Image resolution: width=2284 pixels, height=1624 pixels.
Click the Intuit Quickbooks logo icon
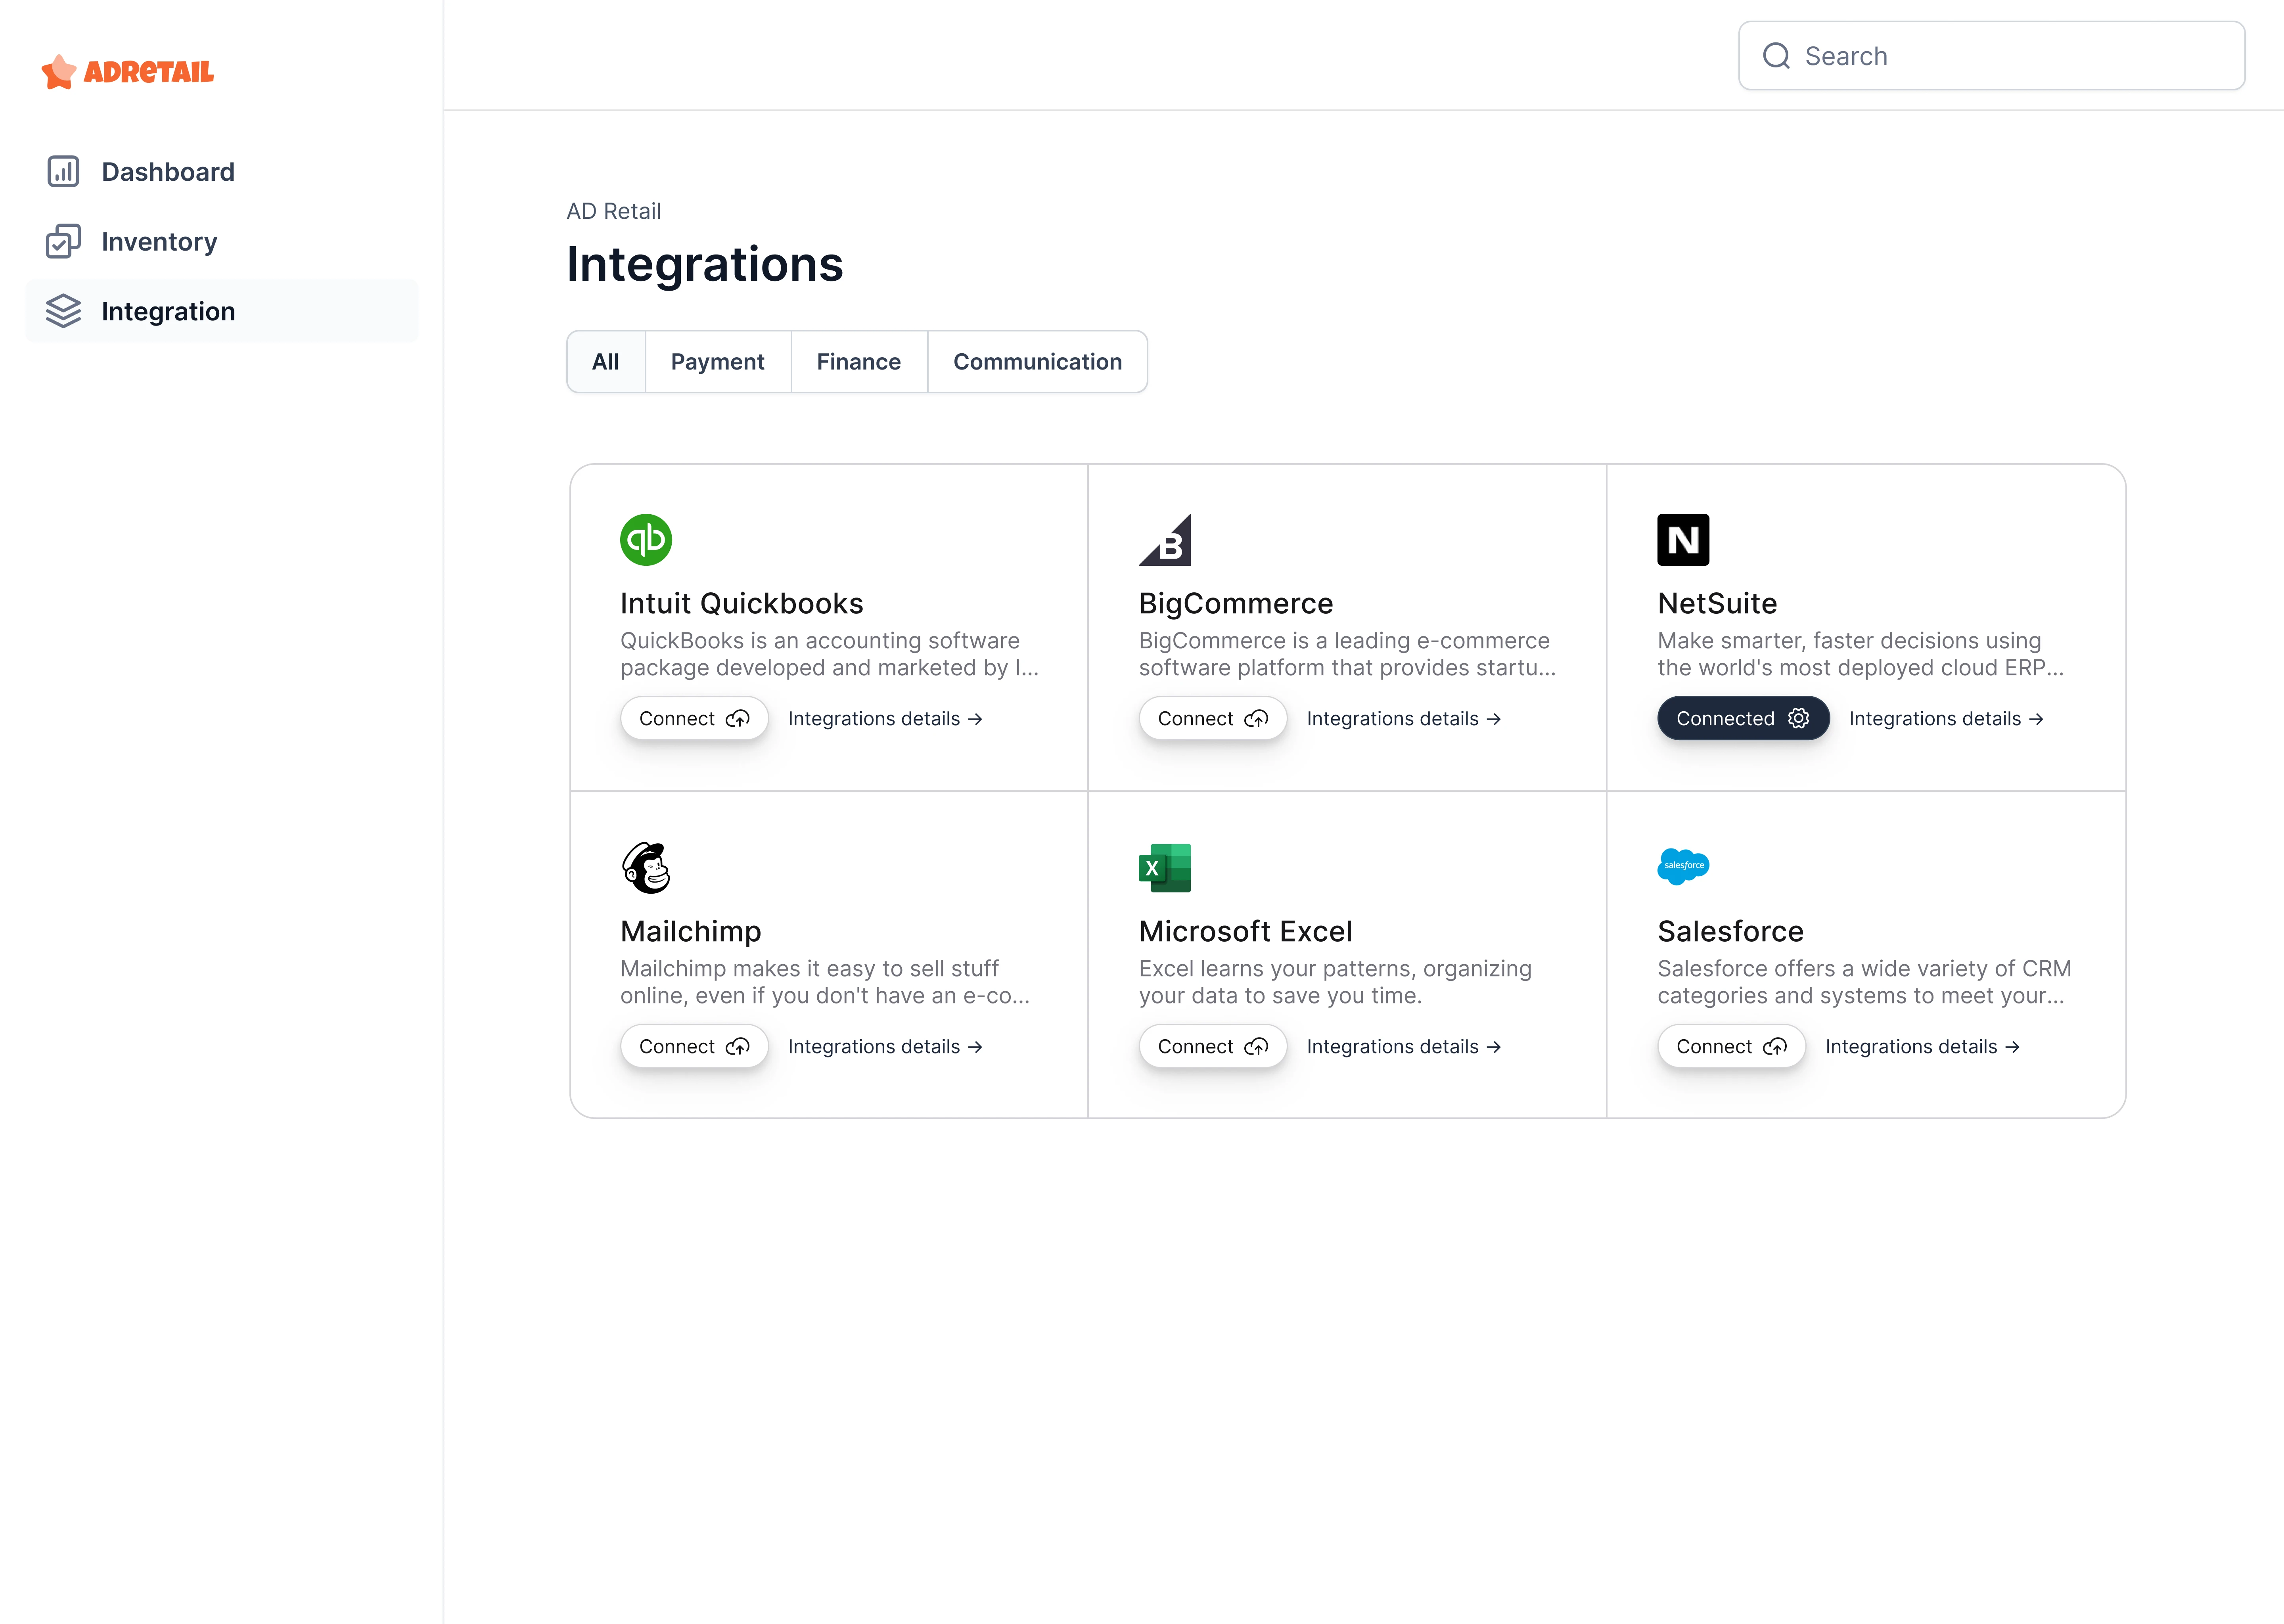(x=645, y=540)
